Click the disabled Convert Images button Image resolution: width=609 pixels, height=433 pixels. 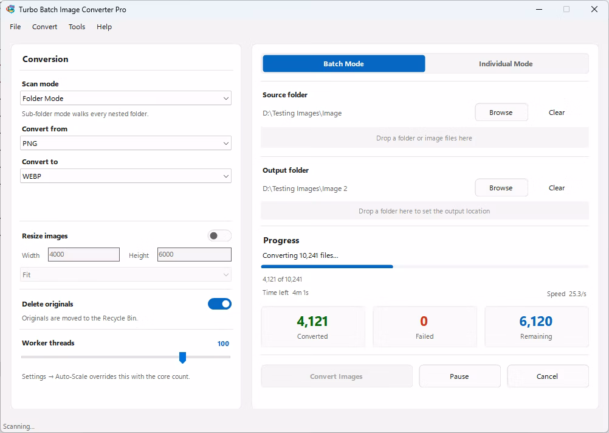(337, 376)
